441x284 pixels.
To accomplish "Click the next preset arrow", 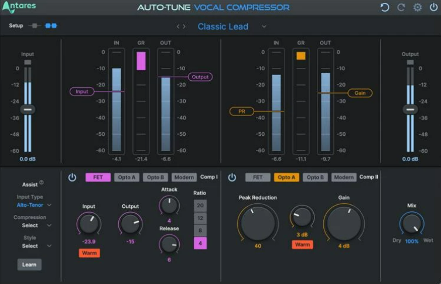I will [x=184, y=26].
